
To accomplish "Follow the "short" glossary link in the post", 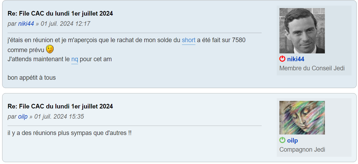I will pos(189,40).
